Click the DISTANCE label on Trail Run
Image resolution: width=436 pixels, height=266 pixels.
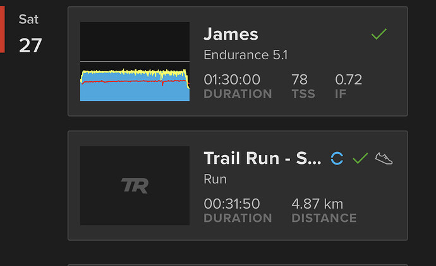[x=324, y=218]
